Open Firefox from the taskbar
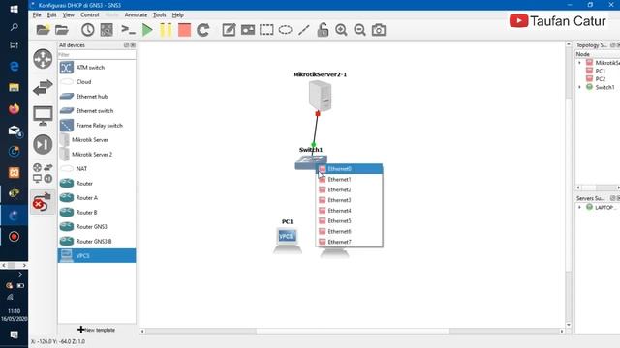620x348 pixels. (x=14, y=108)
